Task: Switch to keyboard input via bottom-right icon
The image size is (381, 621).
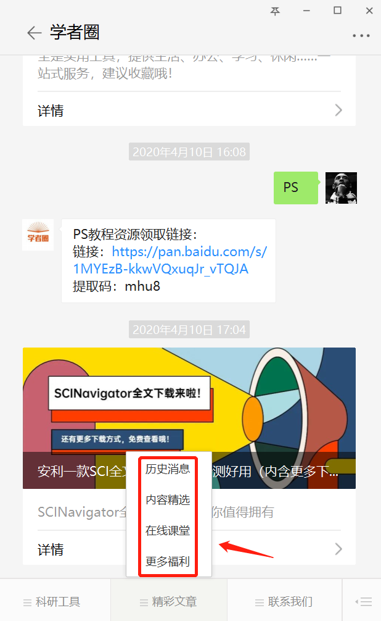Action: (364, 602)
